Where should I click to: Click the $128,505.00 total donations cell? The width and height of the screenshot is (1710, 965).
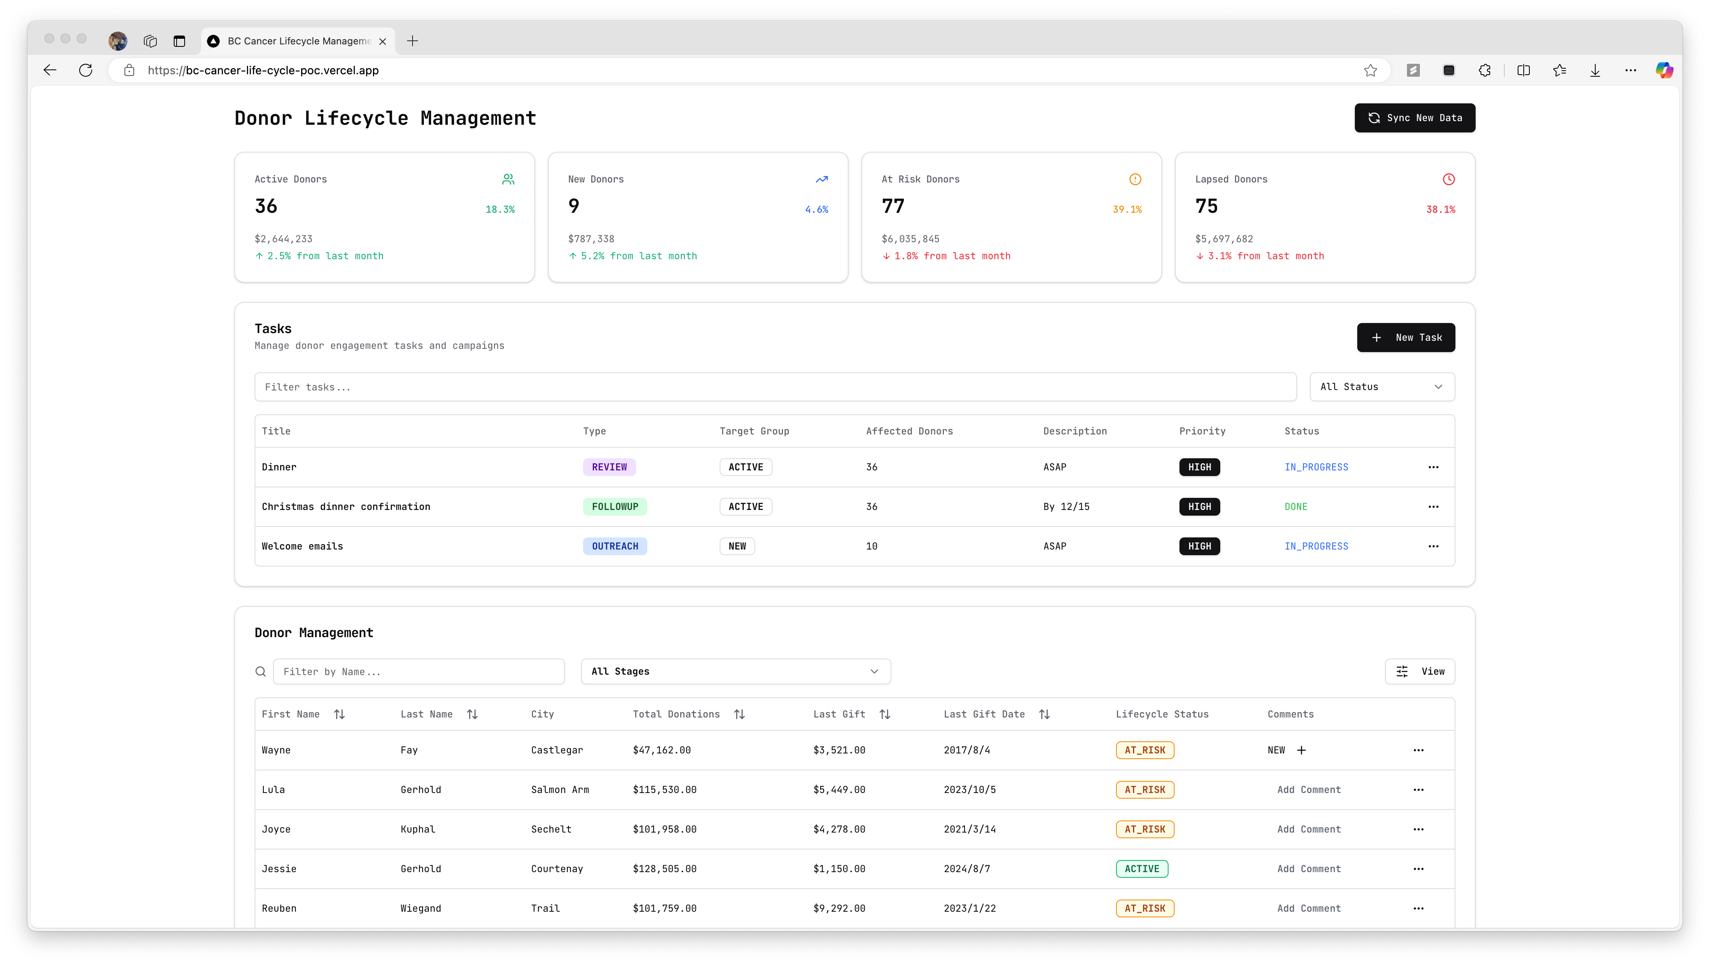tap(664, 869)
